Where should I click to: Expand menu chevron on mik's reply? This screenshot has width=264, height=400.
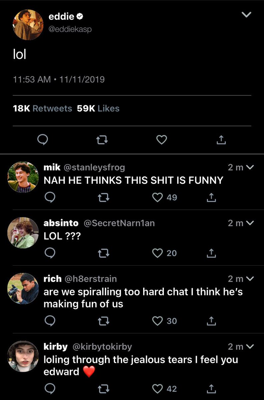250,167
